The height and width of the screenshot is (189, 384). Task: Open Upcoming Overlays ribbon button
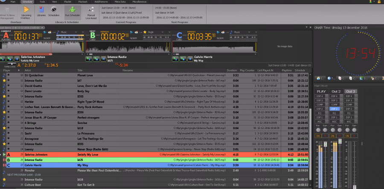click(26, 12)
